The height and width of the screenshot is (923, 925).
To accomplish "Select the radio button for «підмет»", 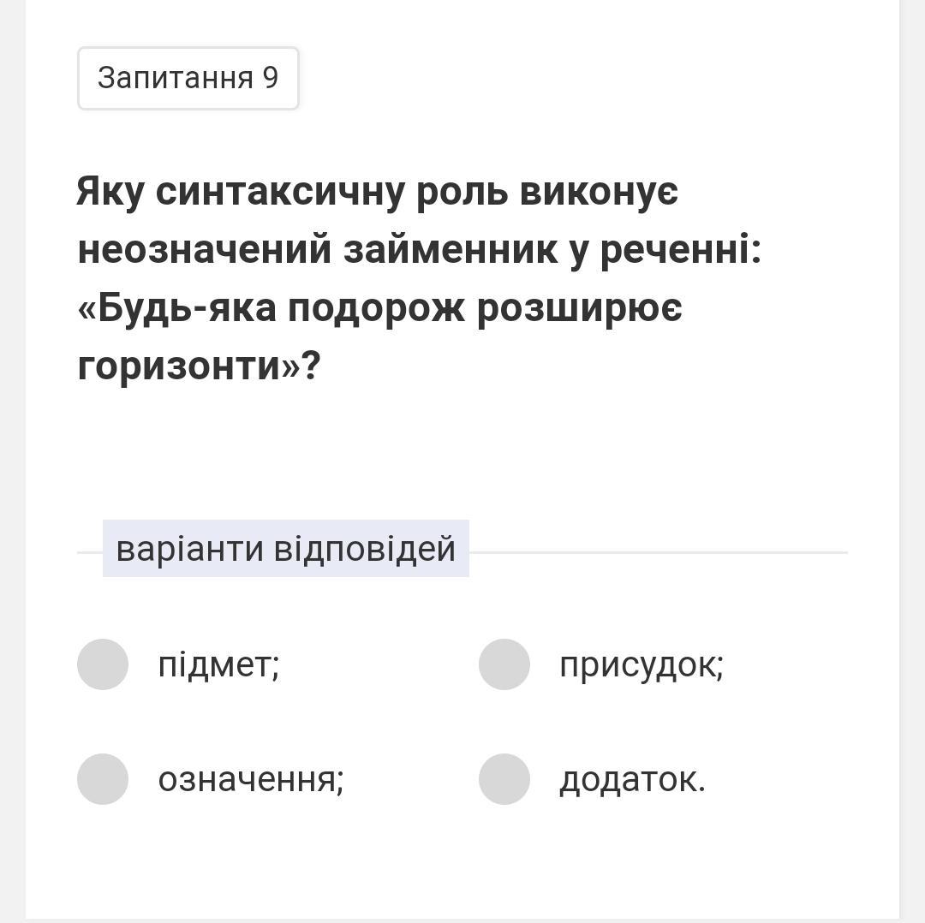I will tap(103, 664).
